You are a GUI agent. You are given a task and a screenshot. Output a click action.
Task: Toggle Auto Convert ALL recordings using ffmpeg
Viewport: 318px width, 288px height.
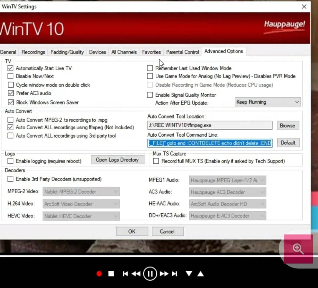[x=10, y=127]
